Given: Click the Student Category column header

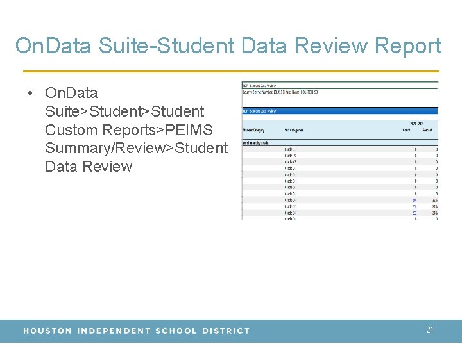Looking at the screenshot, I should 253,130.
